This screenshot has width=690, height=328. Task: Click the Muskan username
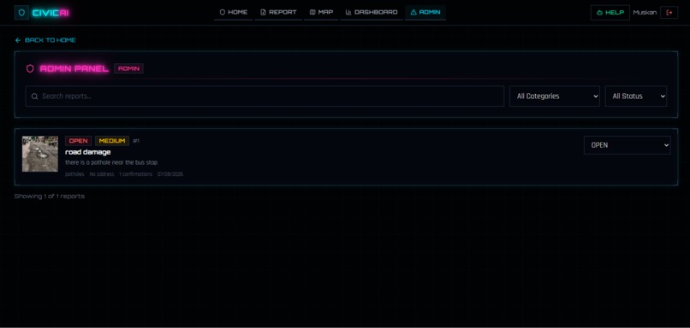tap(645, 12)
